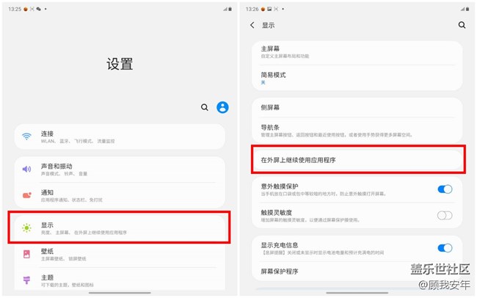Tap the 主题 themes icon
This screenshot has width=477, height=298.
coord(27,280)
